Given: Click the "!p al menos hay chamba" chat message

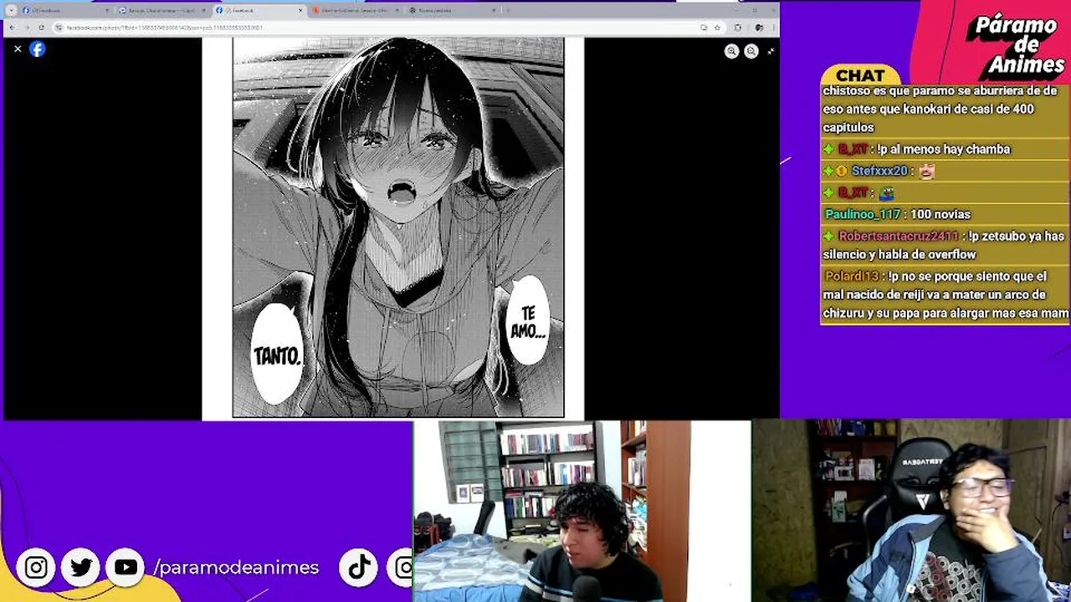Looking at the screenshot, I should 944,149.
